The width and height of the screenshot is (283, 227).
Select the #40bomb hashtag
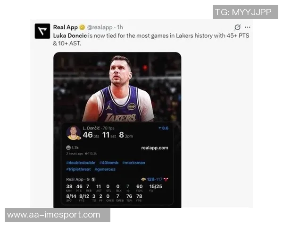point(109,163)
